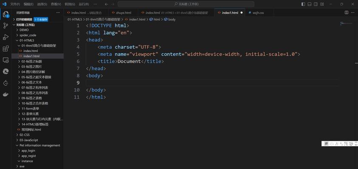Open the 运行(R) menu
This screenshot has width=358, height=169.
(x=84, y=4)
